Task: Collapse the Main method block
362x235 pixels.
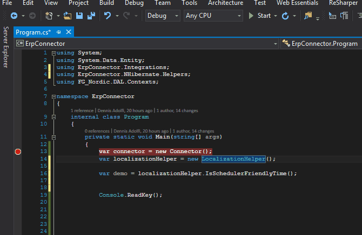Action: 54,137
